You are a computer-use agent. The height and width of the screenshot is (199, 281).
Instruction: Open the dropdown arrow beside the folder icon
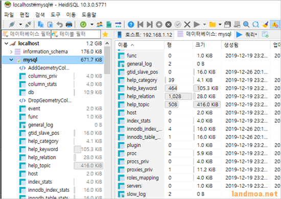pyautogui.click(x=220, y=24)
